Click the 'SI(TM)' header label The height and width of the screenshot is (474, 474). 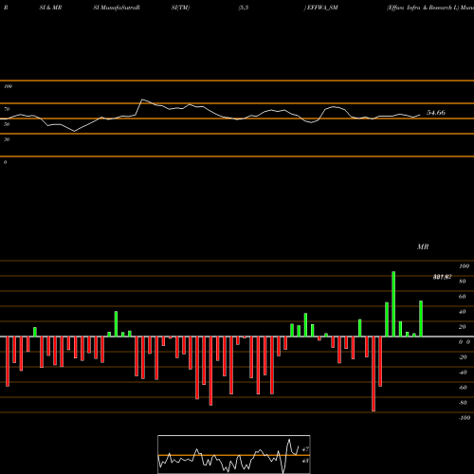point(180,8)
